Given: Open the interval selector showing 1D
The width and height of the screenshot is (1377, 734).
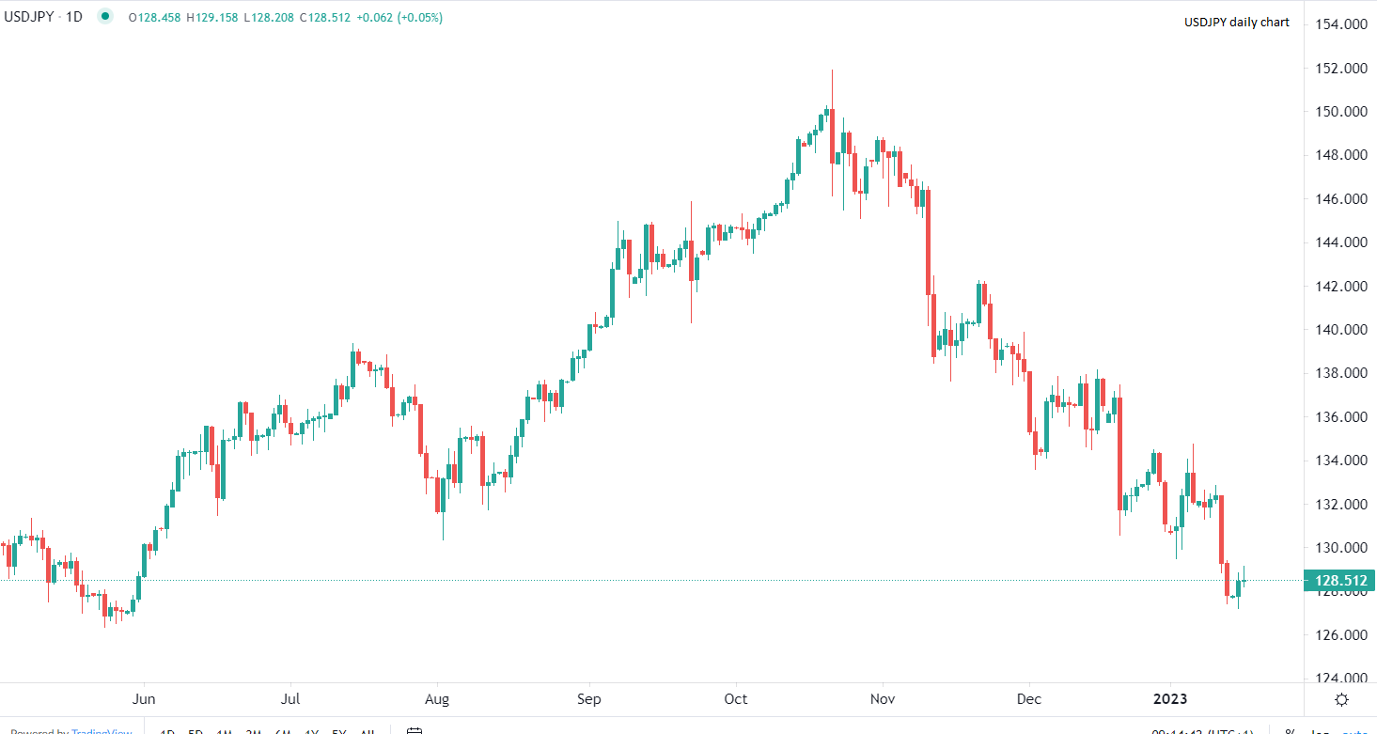Looking at the screenshot, I should (x=72, y=15).
